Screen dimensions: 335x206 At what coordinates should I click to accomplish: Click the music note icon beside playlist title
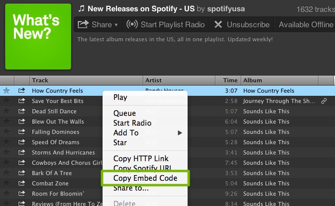[x=81, y=9]
